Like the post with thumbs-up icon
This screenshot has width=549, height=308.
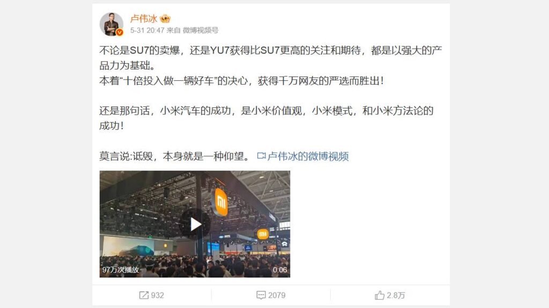[x=380, y=295]
